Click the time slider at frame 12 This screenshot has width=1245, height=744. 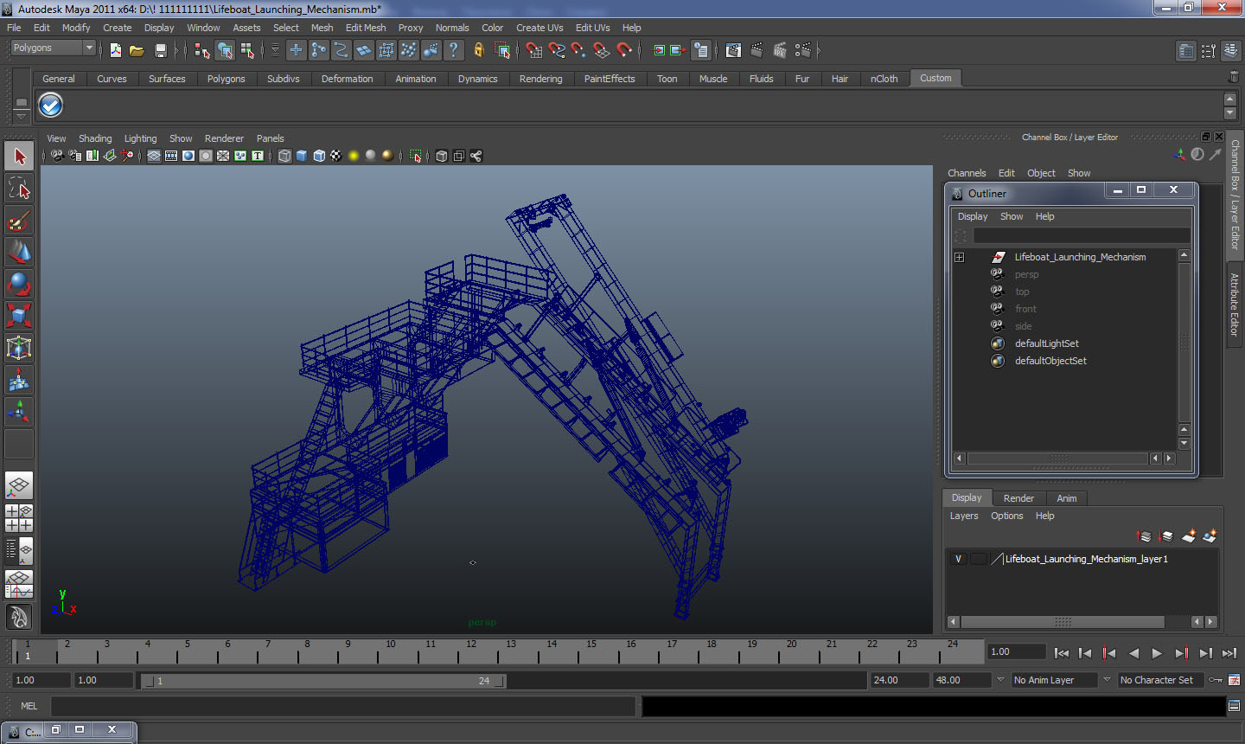(470, 651)
